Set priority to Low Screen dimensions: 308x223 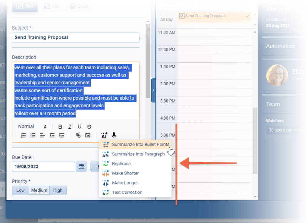(20, 190)
